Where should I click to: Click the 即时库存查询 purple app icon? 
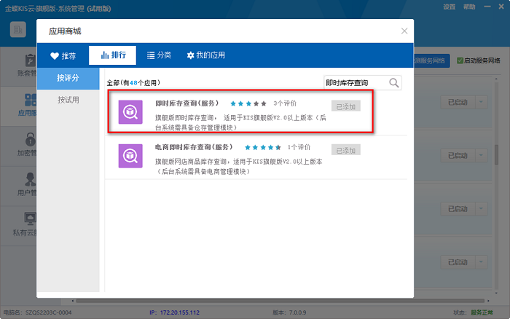(131, 112)
